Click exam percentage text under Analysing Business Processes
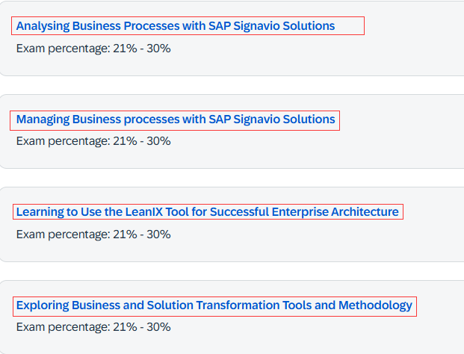Image resolution: width=464 pixels, height=354 pixels. click(x=93, y=49)
